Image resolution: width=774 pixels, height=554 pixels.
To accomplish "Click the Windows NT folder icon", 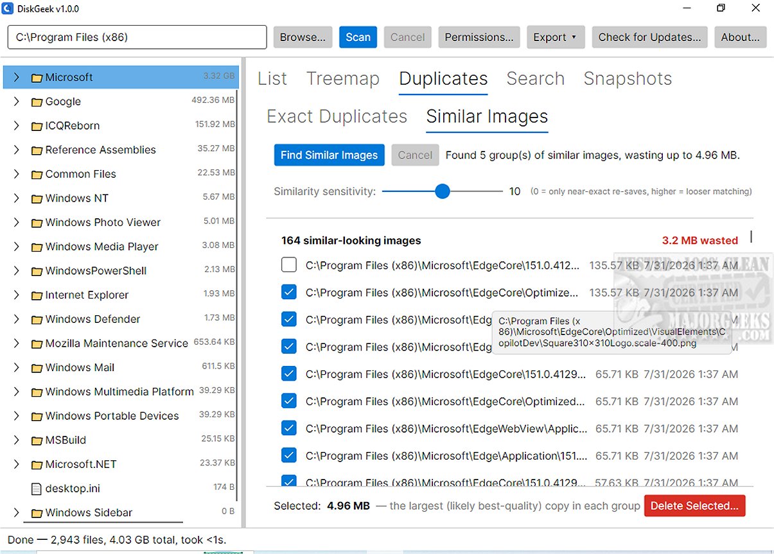I will [x=37, y=198].
